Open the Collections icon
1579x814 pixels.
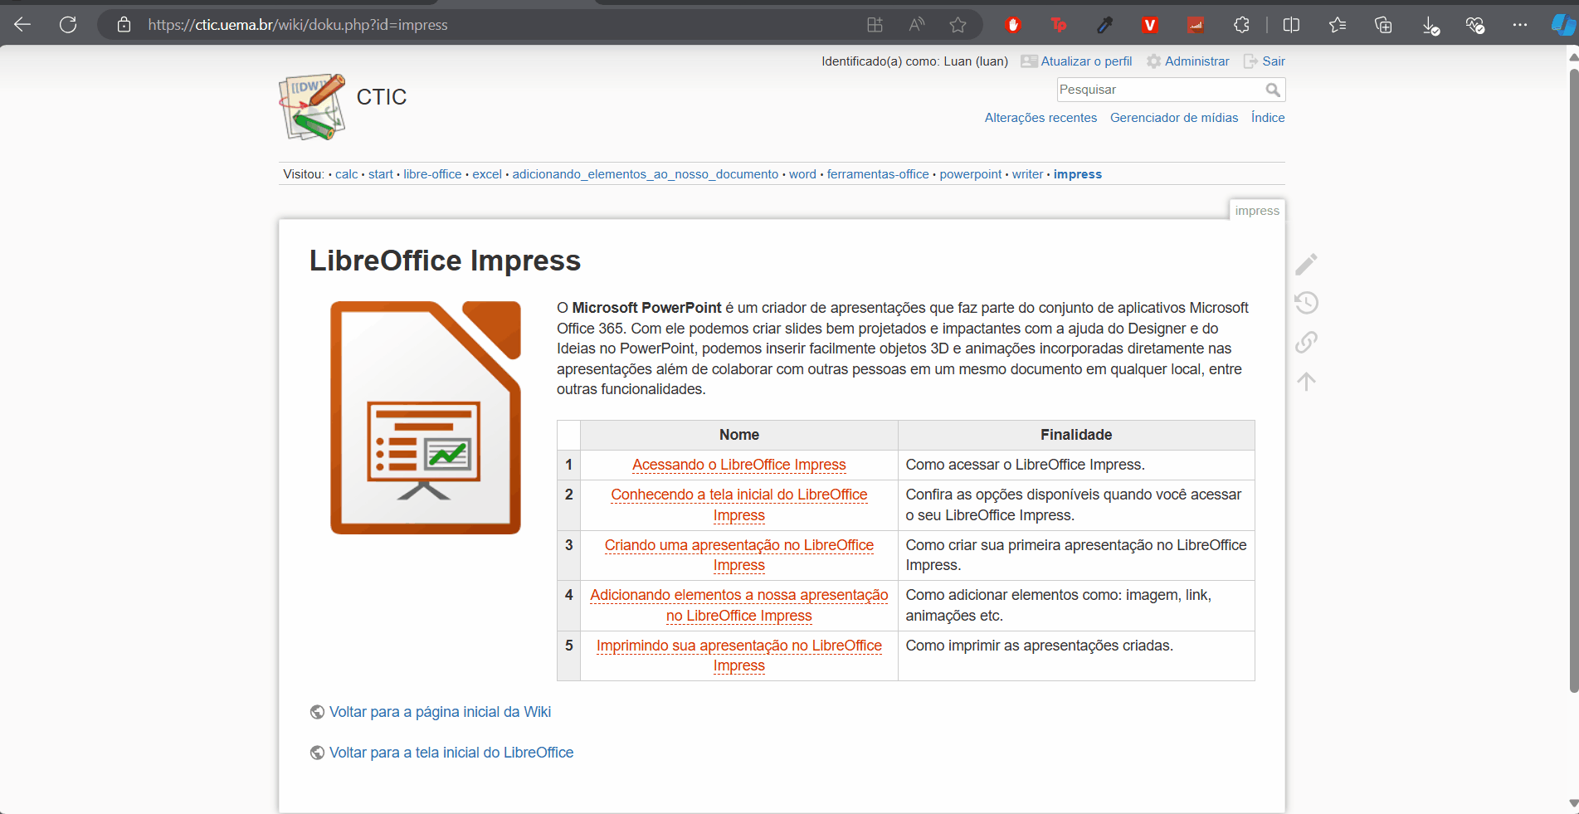tap(1383, 25)
